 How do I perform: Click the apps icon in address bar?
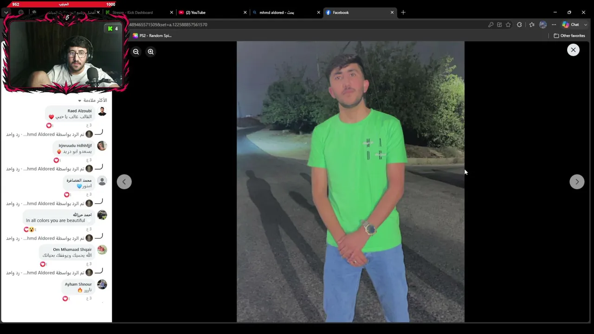(499, 25)
